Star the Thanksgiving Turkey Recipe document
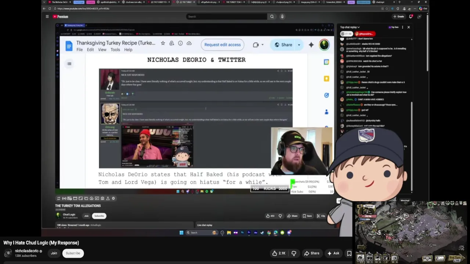The width and height of the screenshot is (470, 264). 163,43
